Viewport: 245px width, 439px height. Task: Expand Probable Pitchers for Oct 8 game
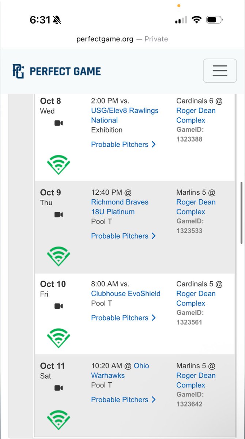click(x=124, y=145)
